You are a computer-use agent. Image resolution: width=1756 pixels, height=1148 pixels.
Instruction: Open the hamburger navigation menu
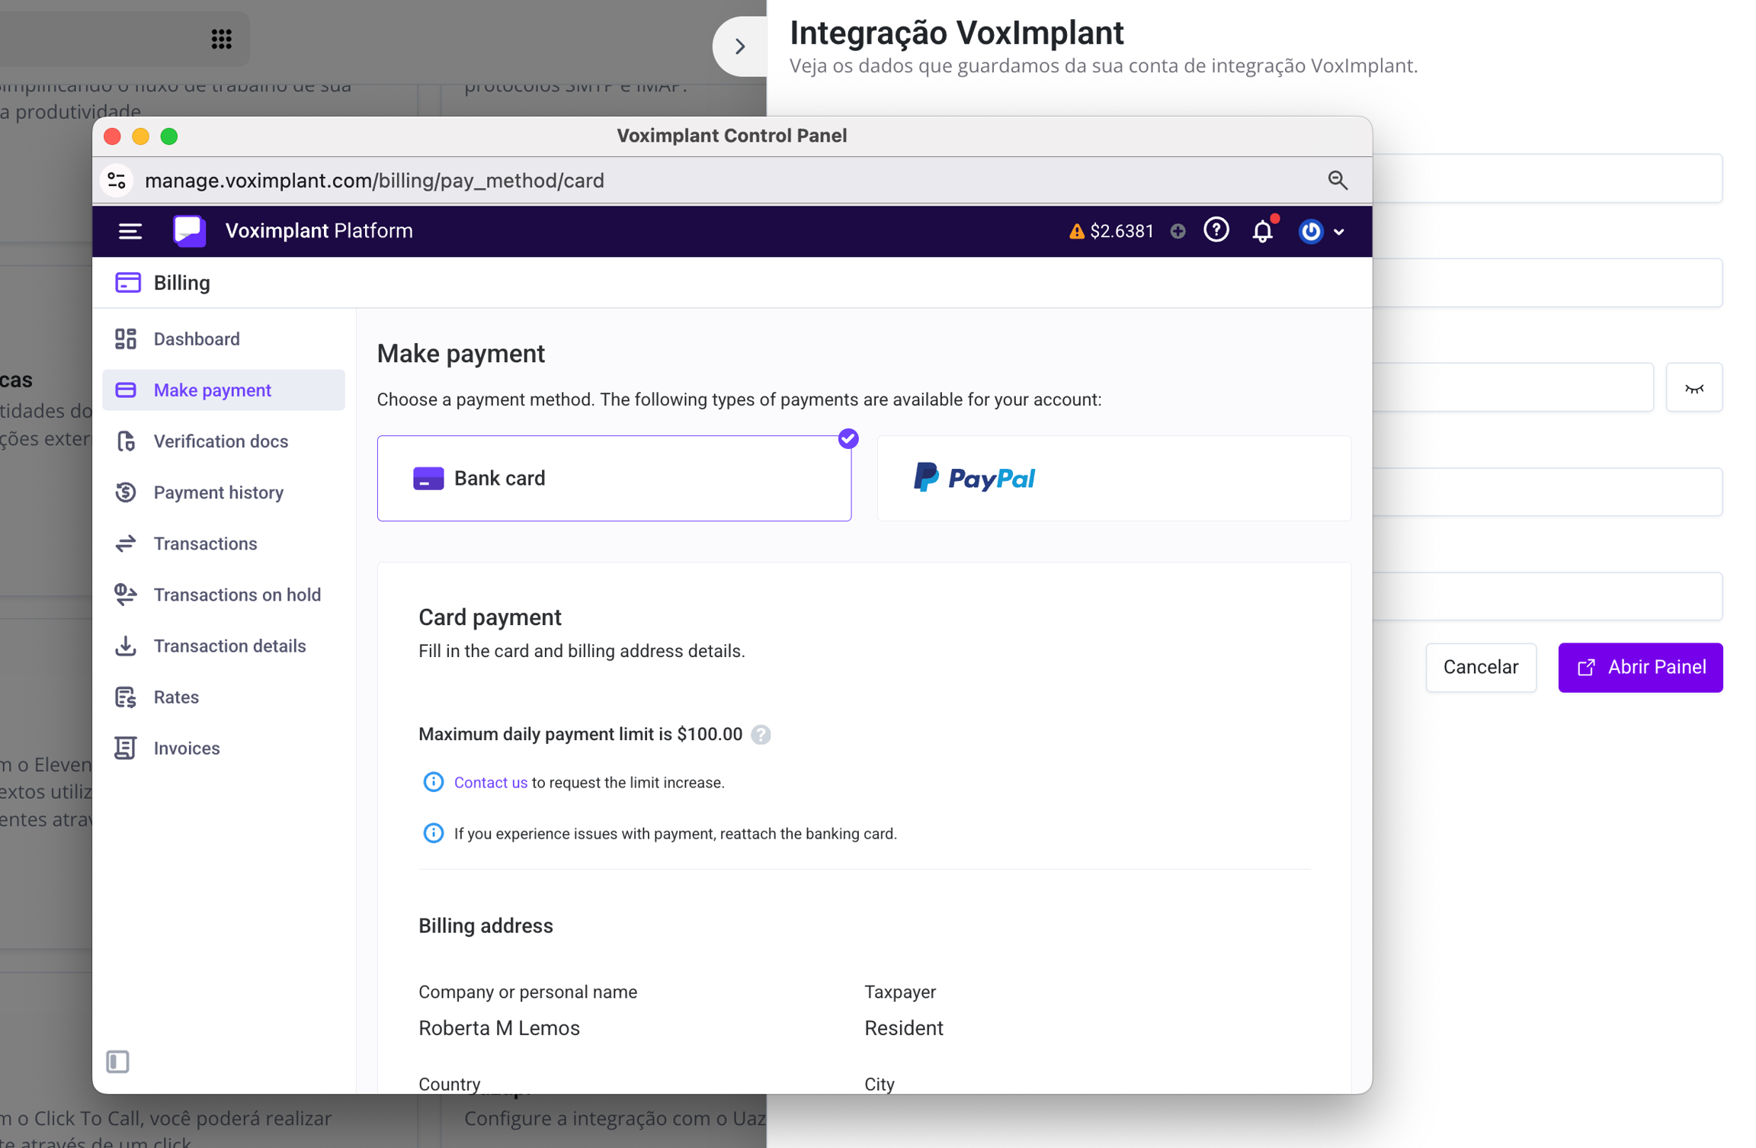coord(130,231)
